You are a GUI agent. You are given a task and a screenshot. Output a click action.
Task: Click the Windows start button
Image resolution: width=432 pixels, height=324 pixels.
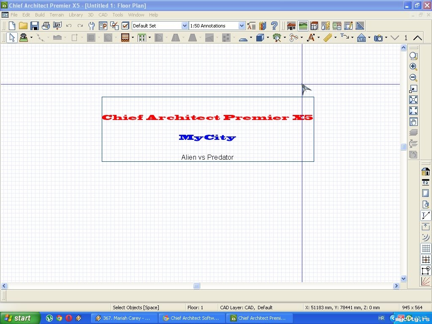(19, 318)
